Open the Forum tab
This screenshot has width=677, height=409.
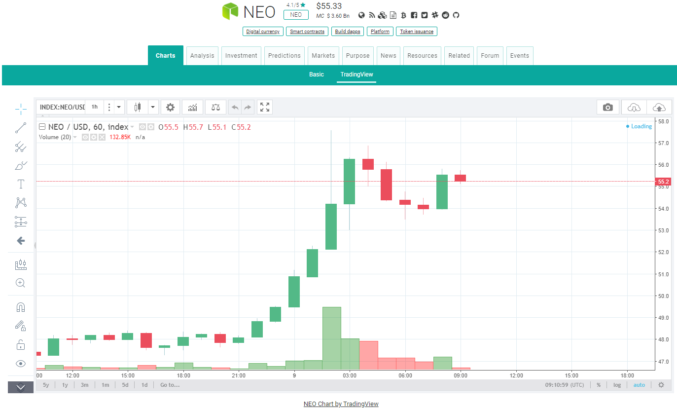pos(490,56)
